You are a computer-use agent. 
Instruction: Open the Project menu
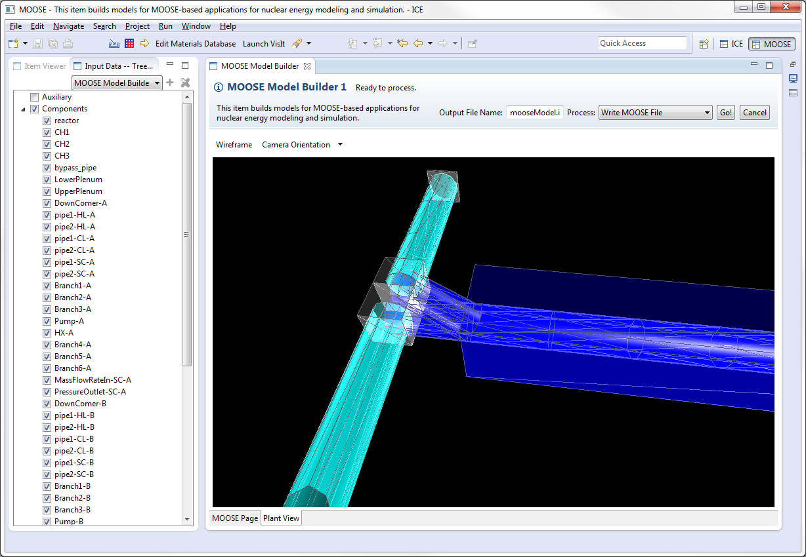tap(137, 26)
